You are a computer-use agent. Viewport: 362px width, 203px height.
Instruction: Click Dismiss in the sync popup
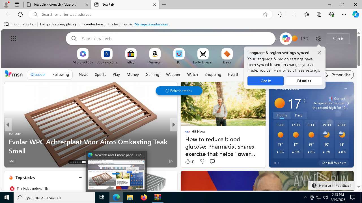click(304, 81)
